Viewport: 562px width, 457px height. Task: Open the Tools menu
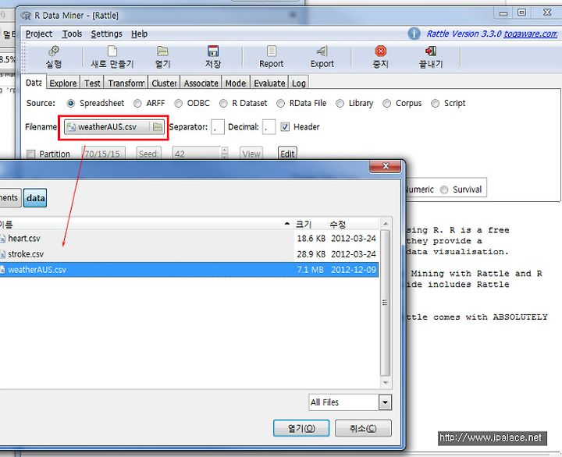(x=72, y=34)
